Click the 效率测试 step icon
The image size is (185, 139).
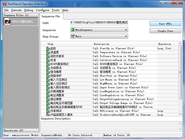click(48, 111)
